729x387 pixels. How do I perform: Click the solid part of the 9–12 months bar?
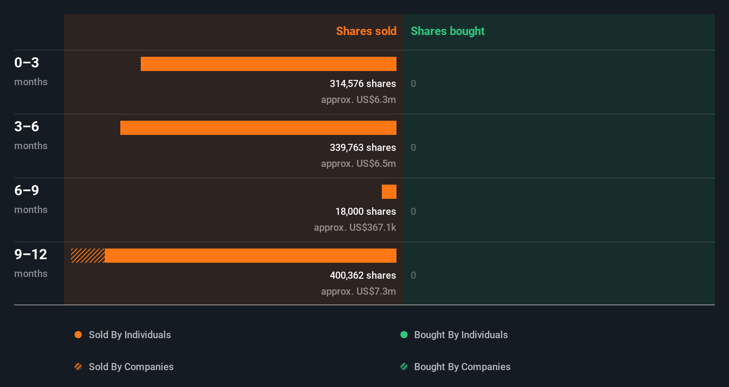click(251, 256)
